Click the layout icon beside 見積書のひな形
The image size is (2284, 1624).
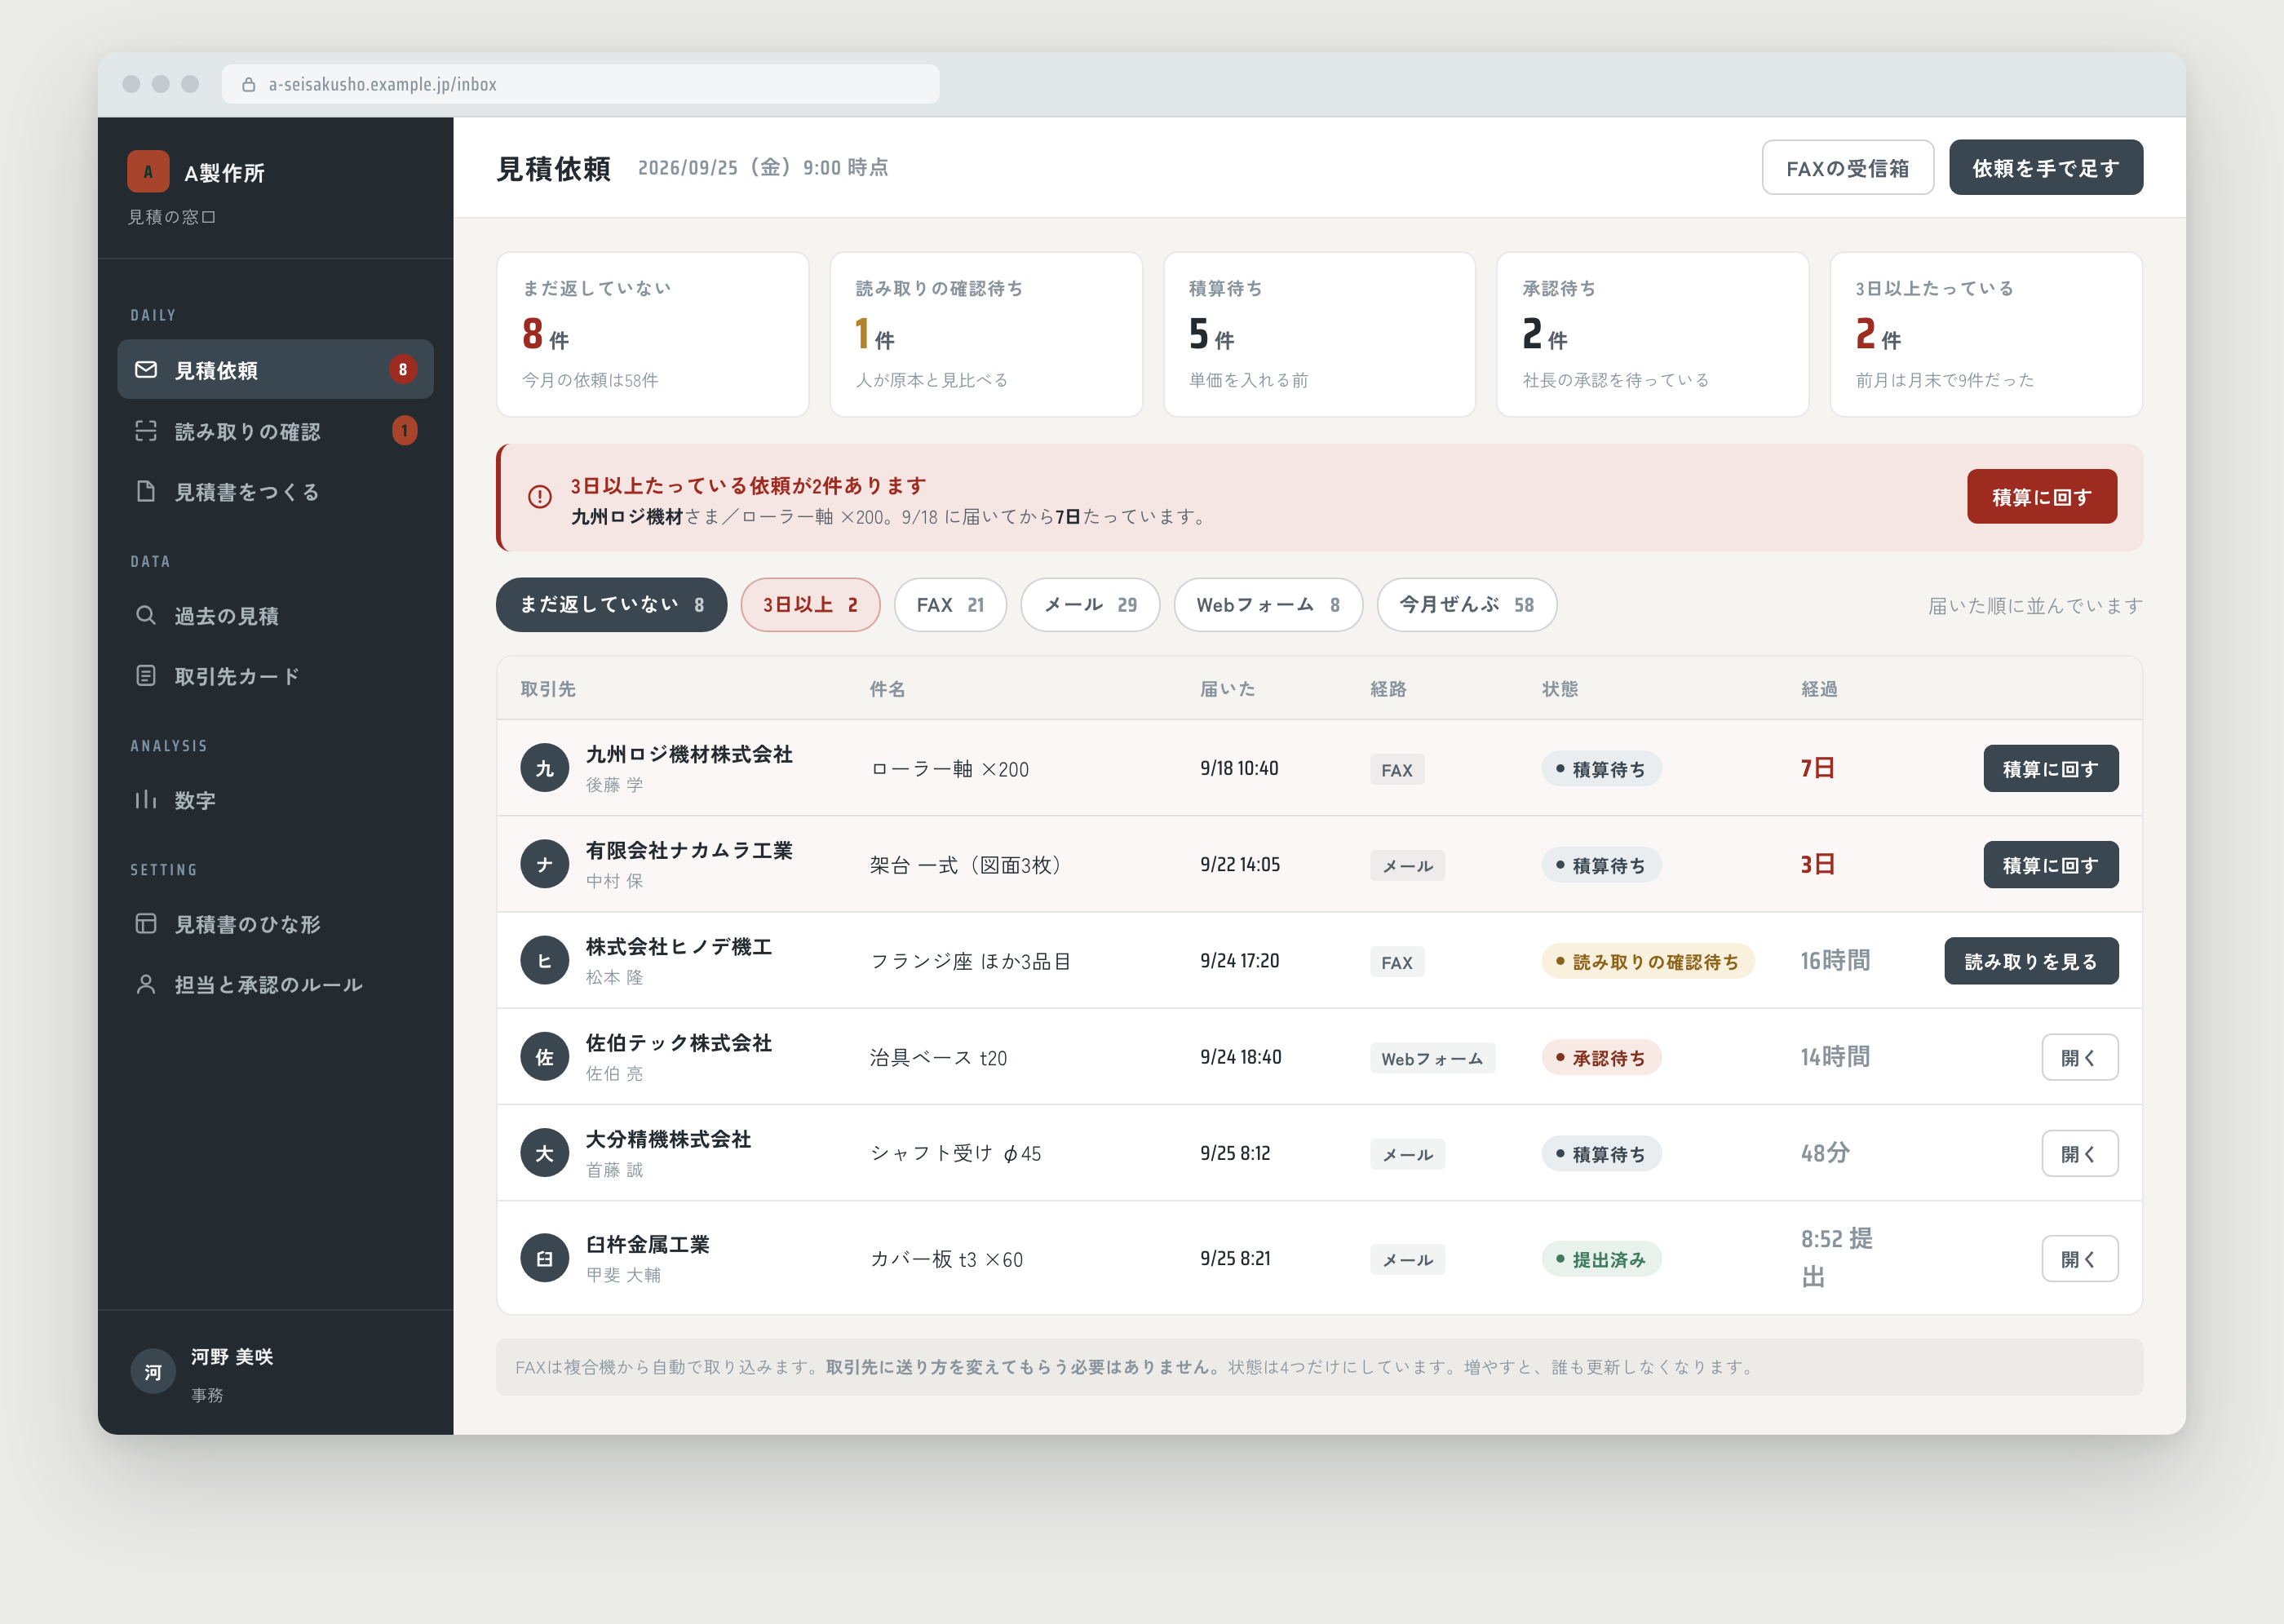click(x=146, y=924)
